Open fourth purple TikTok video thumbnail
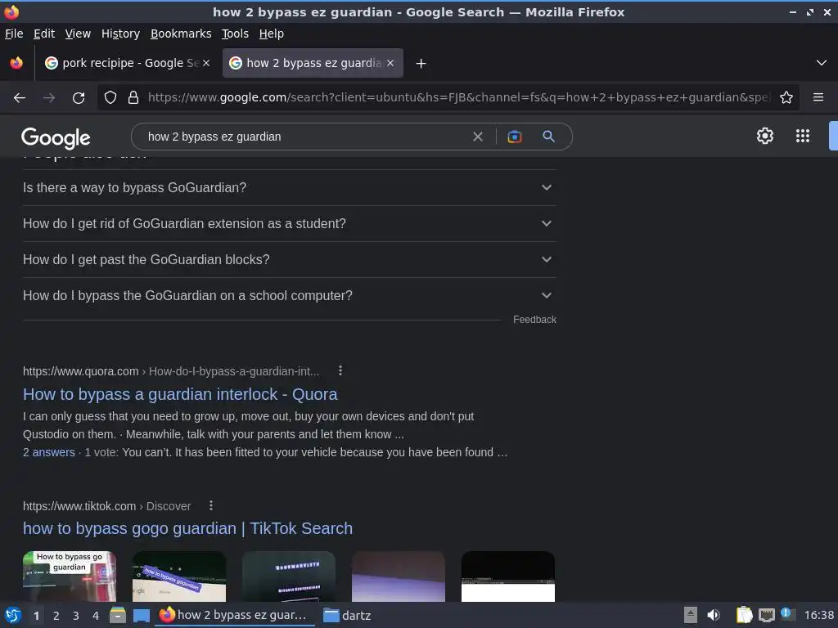838x628 pixels. (x=399, y=576)
